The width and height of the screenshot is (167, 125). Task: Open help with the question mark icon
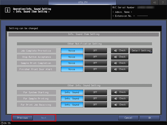[163, 2]
